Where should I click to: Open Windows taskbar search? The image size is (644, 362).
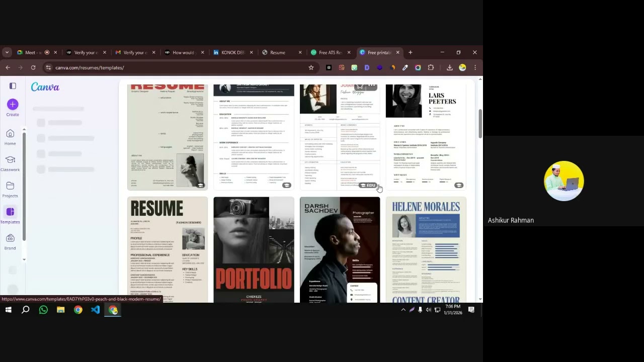pos(26,310)
